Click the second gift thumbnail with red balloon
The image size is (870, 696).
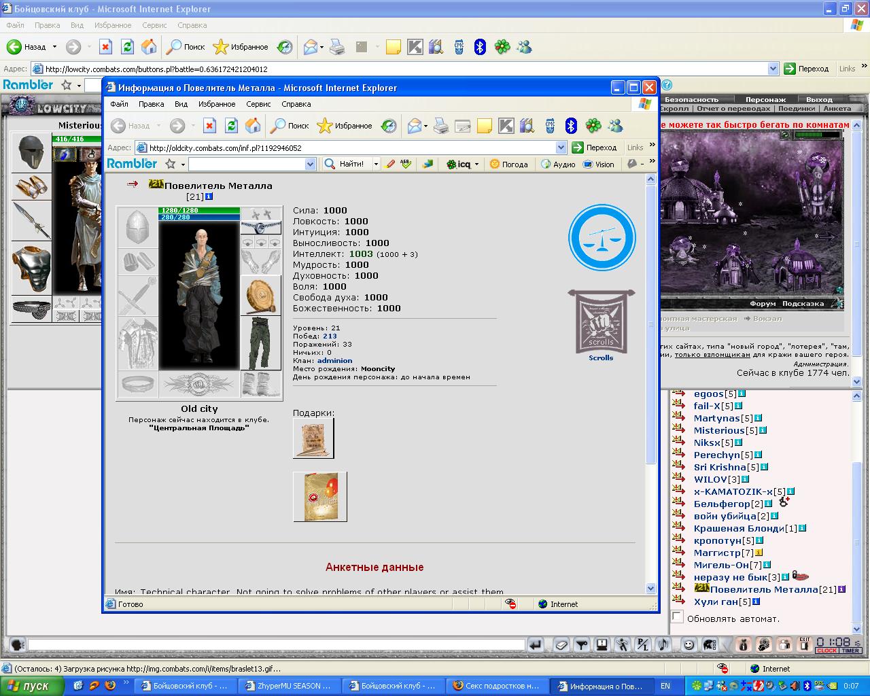(320, 497)
